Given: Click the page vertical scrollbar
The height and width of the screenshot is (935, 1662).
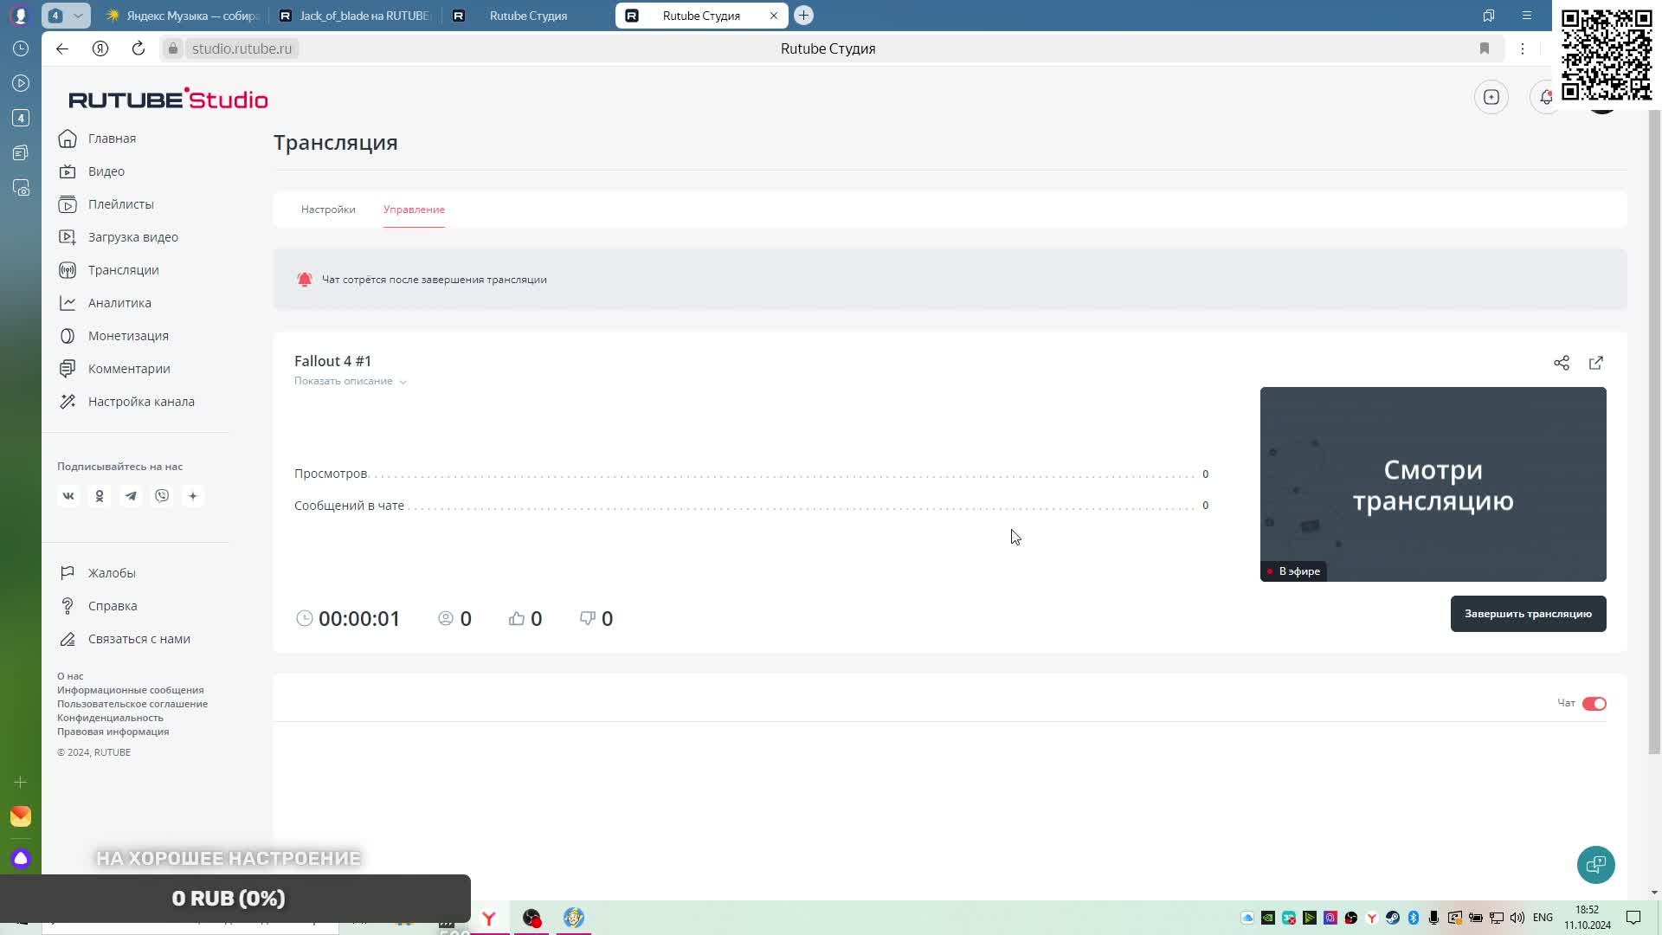Looking at the screenshot, I should point(1654,433).
